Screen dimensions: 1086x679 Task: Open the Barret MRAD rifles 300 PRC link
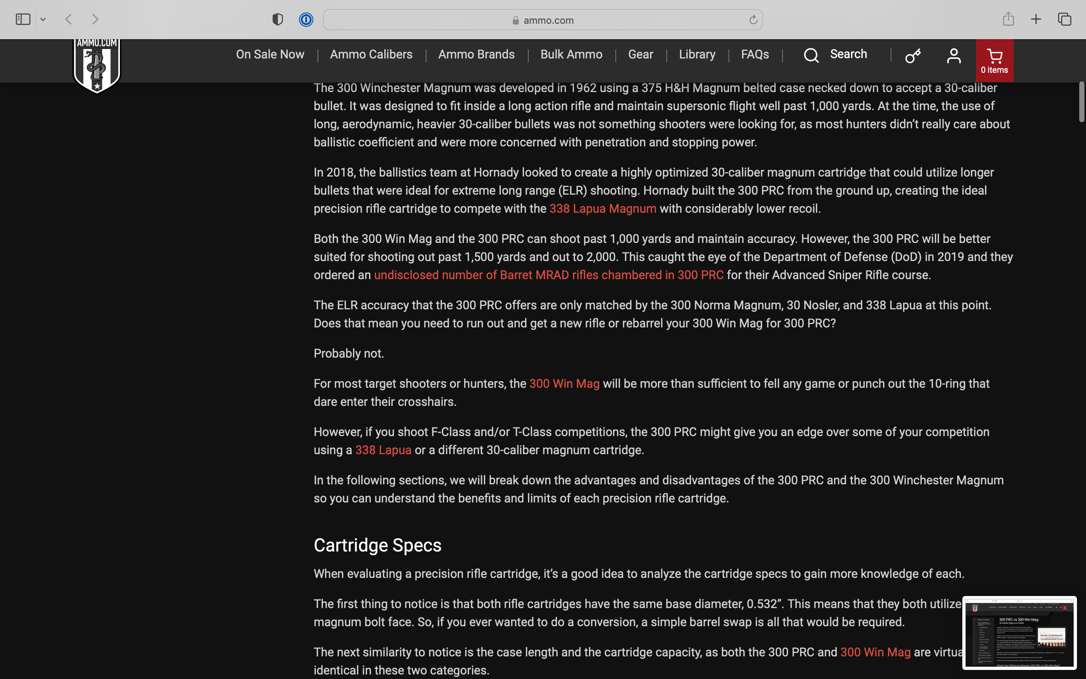point(548,275)
